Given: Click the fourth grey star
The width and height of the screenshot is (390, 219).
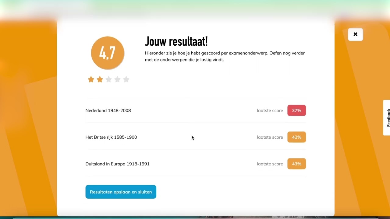Looking at the screenshot, I should click(117, 79).
